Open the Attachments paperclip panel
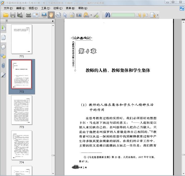This screenshot has width=185, height=176. [3, 65]
